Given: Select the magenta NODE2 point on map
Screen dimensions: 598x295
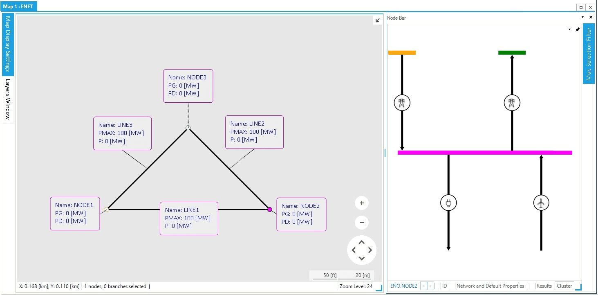Looking at the screenshot, I should (x=270, y=209).
